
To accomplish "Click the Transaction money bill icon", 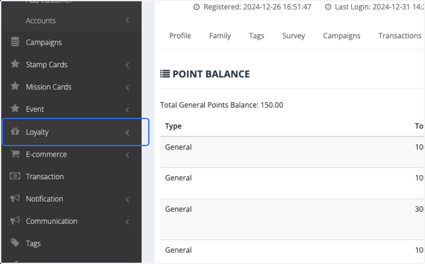I will 15,176.
